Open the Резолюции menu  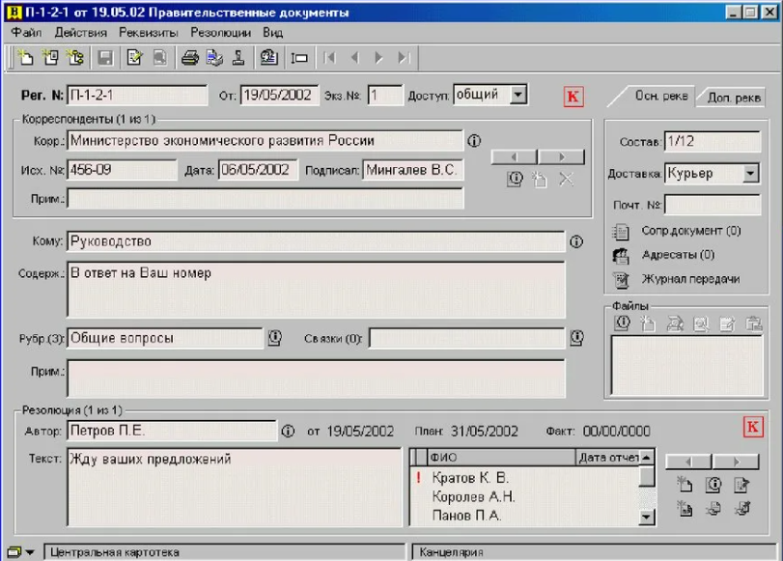[220, 32]
